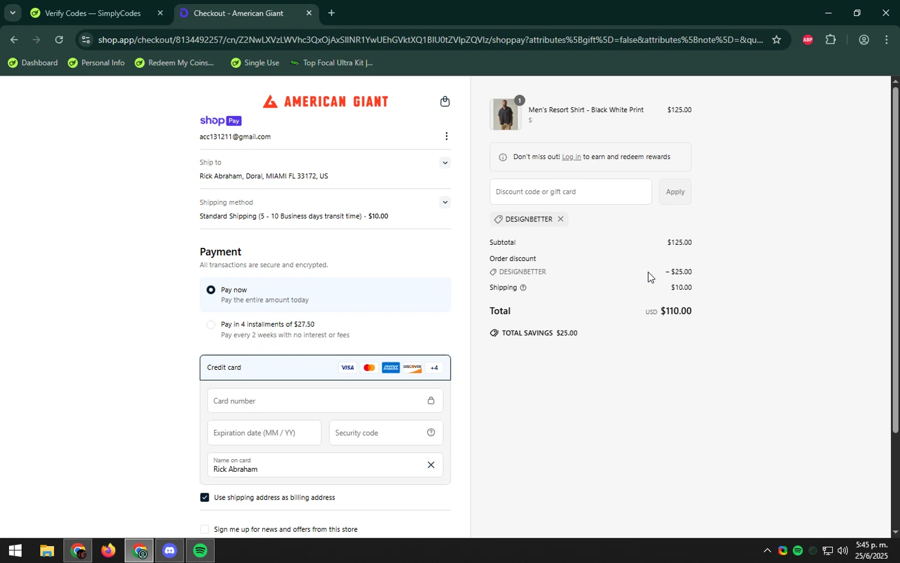Viewport: 900px width, 563px height.
Task: Click the account email acc131211@gmail.com
Action: [x=235, y=137]
